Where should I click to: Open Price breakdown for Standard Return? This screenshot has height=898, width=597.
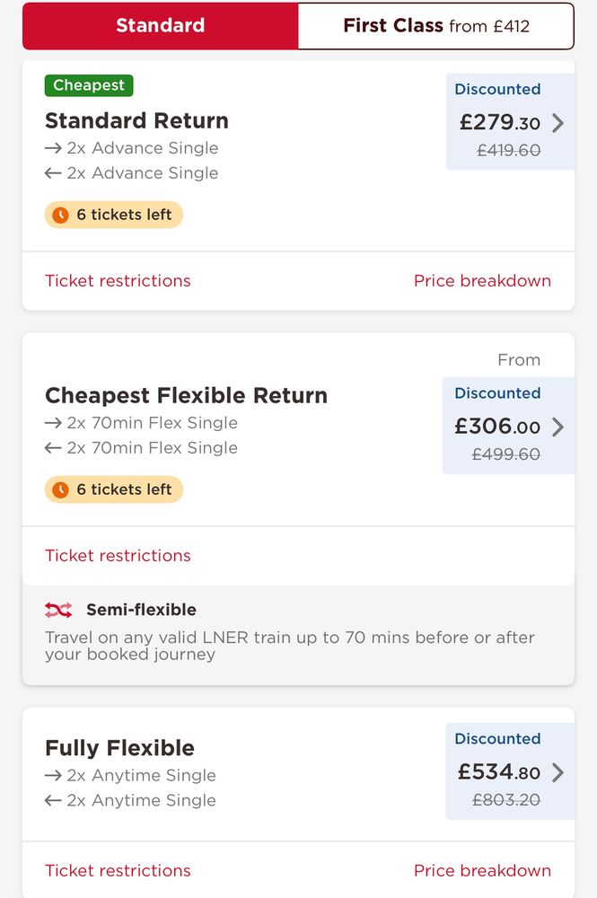(x=482, y=280)
